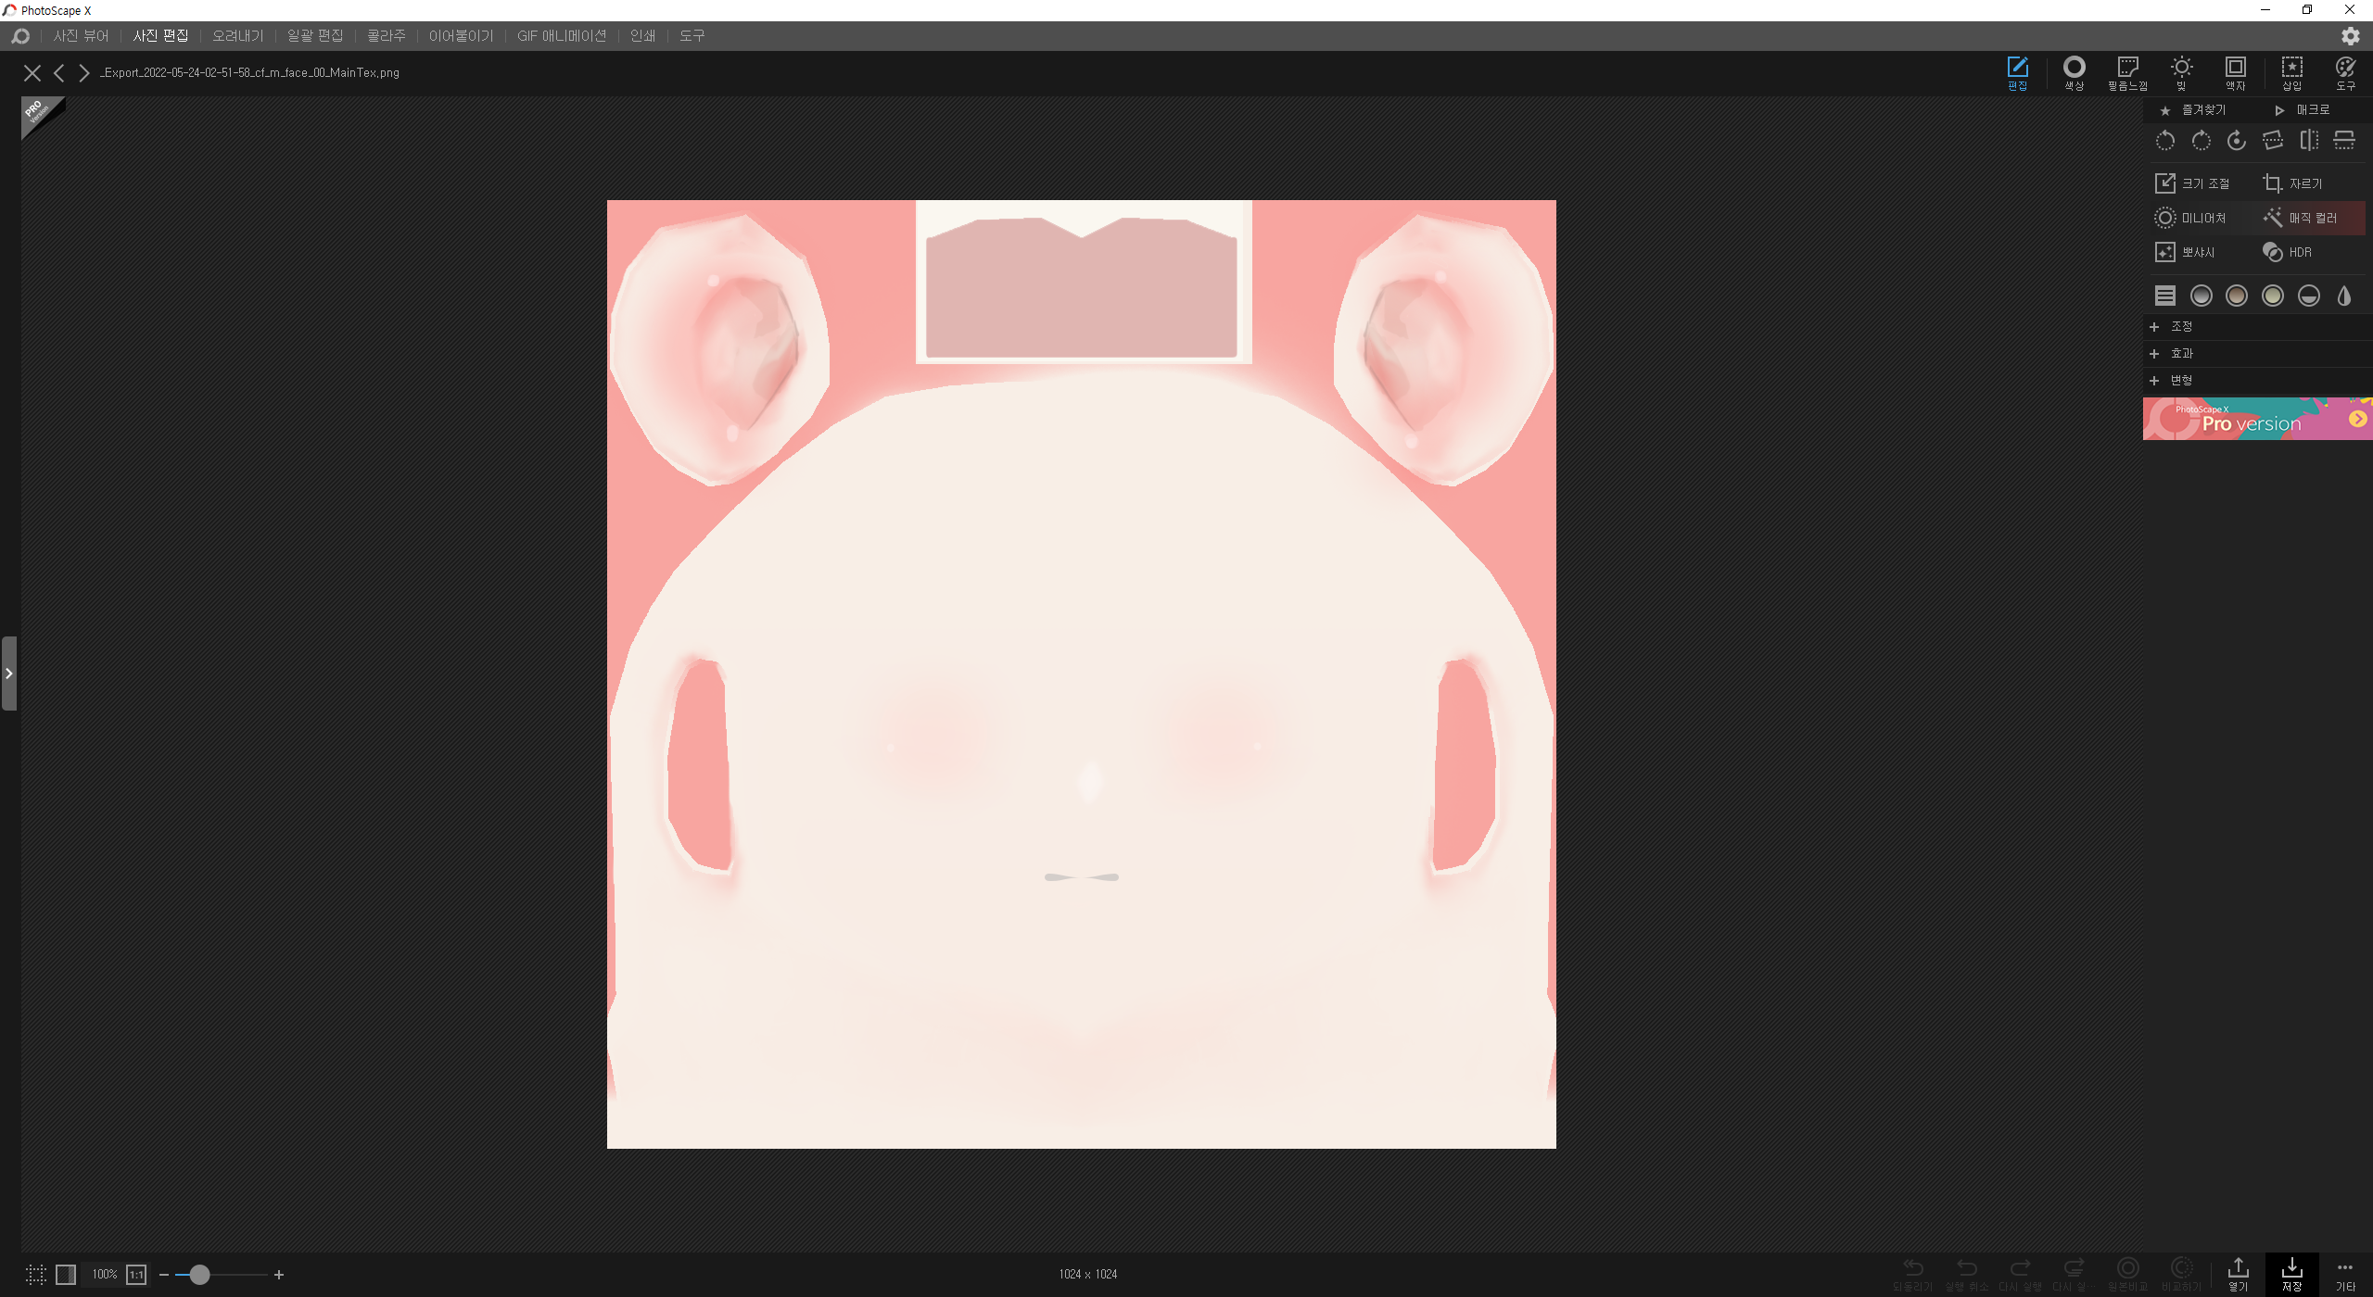This screenshot has height=1297, width=2373.
Task: Open the straighten tool
Action: (x=2273, y=141)
